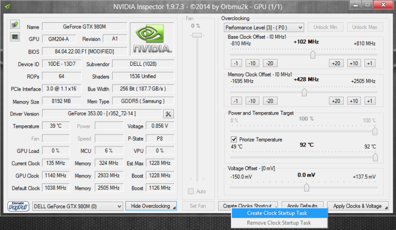
Task: Click the Voltage 0.856 V value
Action: 160,125
